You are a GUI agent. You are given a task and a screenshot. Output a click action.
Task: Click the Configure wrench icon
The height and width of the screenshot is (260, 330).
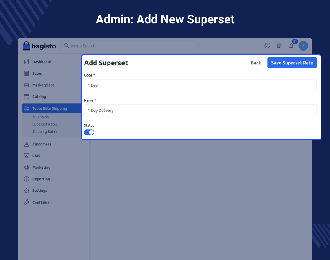27,202
